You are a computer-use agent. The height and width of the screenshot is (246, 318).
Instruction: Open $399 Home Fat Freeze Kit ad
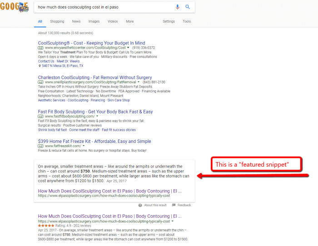(94, 141)
